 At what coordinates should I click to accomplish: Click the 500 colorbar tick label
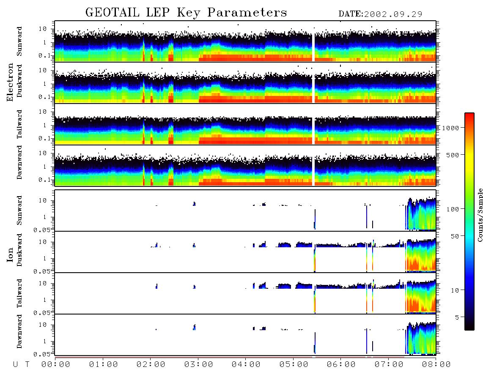(453, 155)
